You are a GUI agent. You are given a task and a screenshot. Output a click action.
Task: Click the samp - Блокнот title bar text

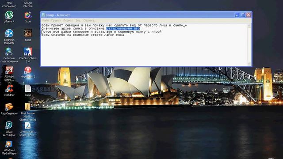(58, 15)
